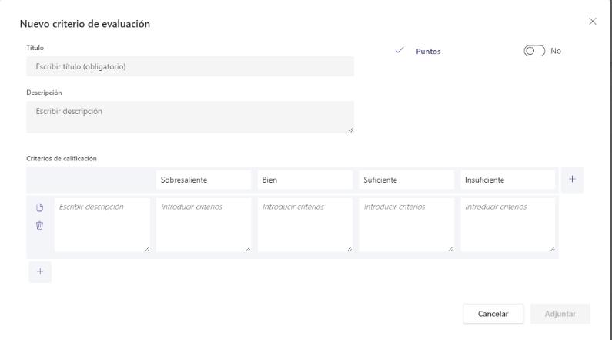Viewport: 612px width, 340px height.
Task: Edit the Sobresaliente column header
Action: point(204,180)
